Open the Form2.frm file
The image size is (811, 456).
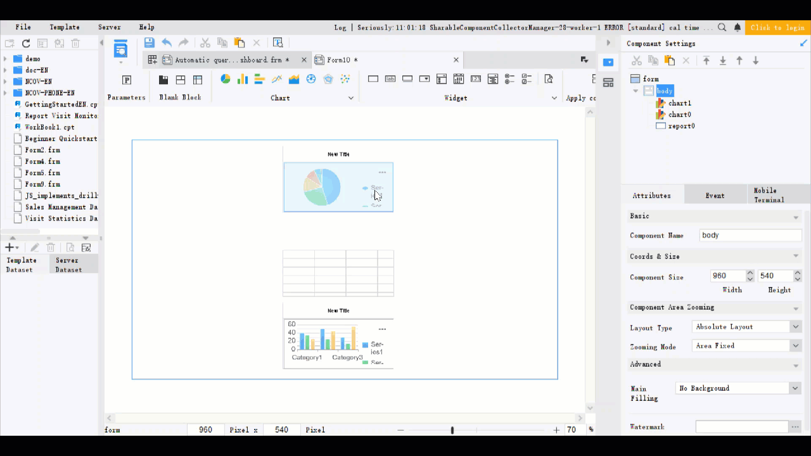tap(42, 150)
